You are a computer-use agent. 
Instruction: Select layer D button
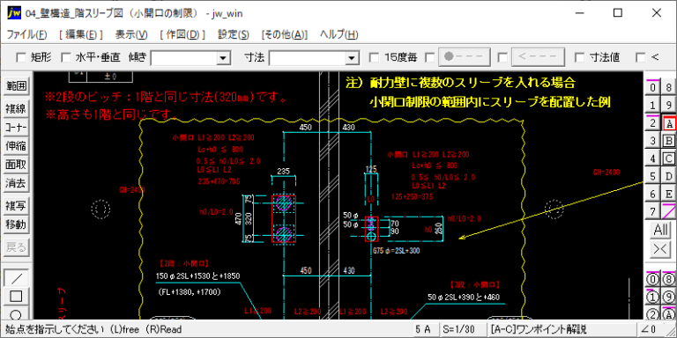coord(668,176)
